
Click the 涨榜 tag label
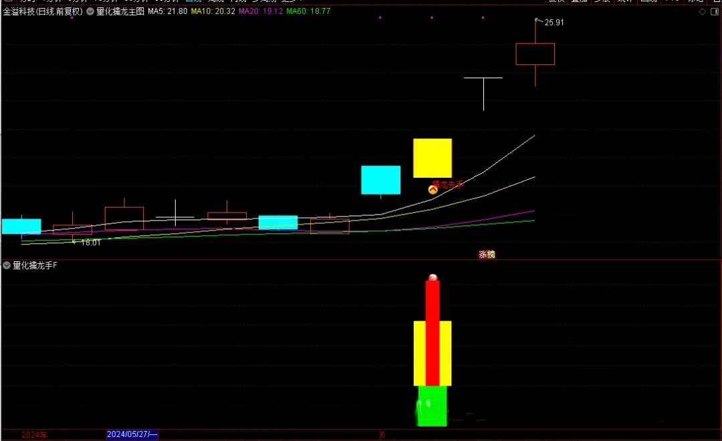[487, 255]
